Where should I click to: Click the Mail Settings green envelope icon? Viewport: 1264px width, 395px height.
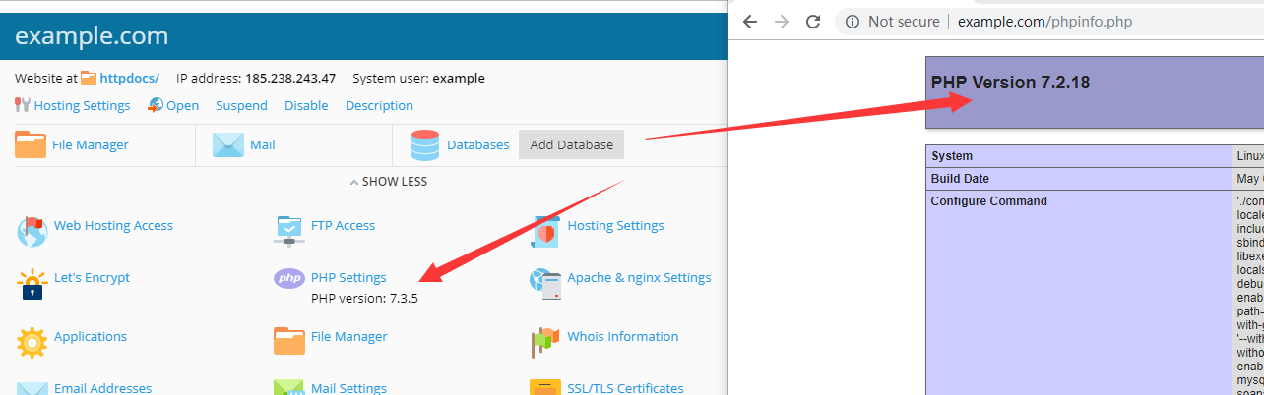click(288, 388)
